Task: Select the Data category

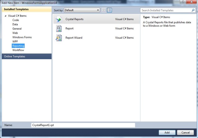Action: point(15,24)
